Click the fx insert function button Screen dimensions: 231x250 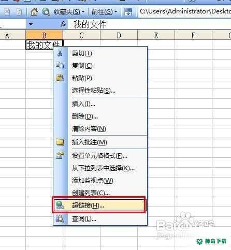pyautogui.click(x=63, y=24)
